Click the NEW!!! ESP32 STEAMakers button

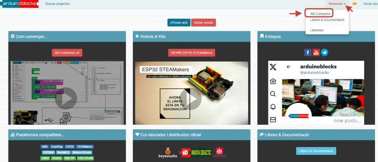pyautogui.click(x=192, y=53)
